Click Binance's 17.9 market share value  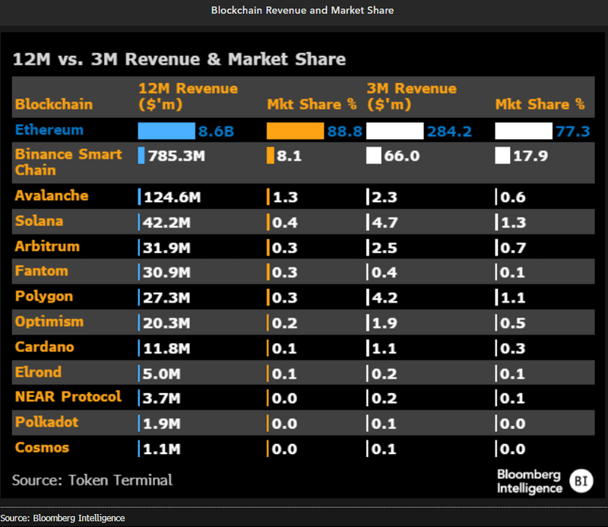(x=530, y=156)
